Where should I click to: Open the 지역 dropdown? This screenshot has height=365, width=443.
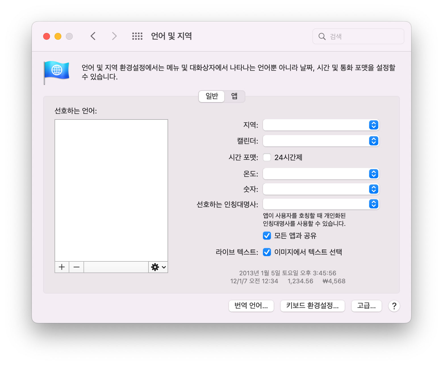click(x=321, y=125)
